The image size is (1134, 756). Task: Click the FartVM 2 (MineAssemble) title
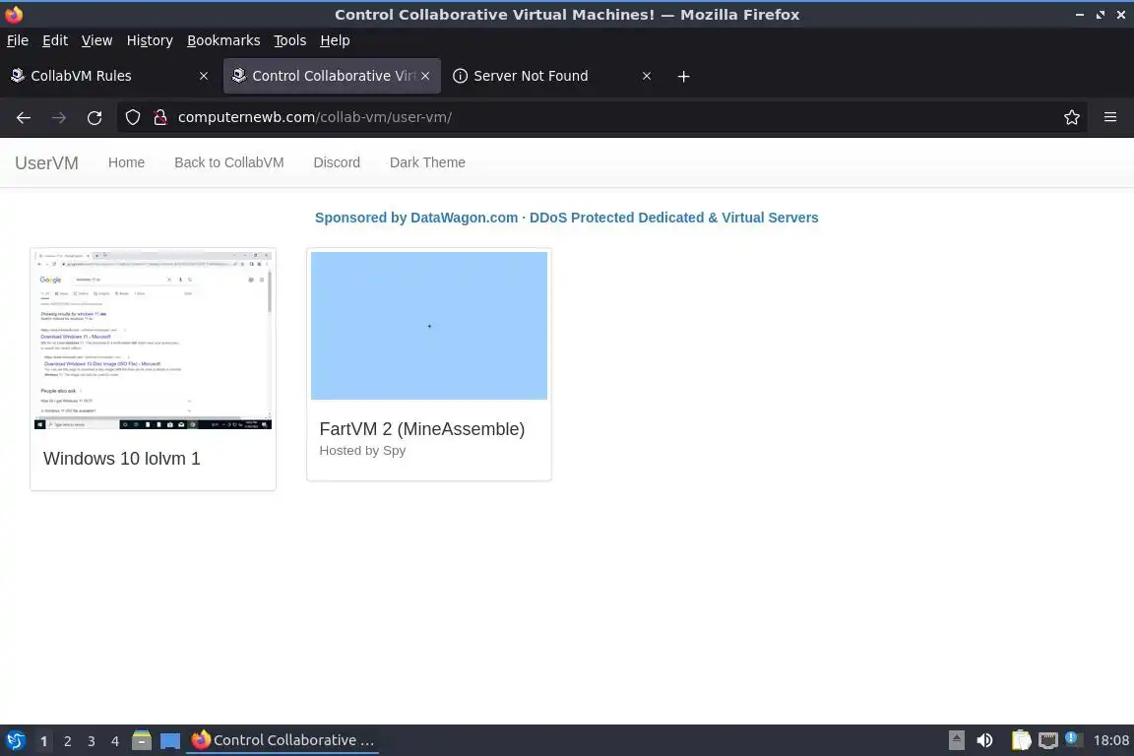point(421,429)
